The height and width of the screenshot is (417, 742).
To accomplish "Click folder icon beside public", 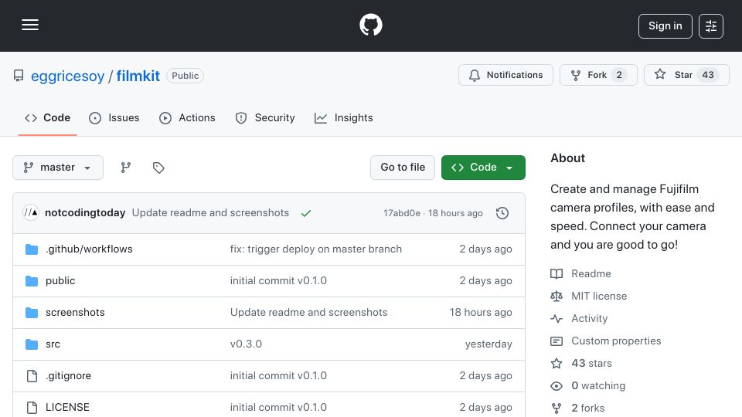I will click(x=32, y=281).
